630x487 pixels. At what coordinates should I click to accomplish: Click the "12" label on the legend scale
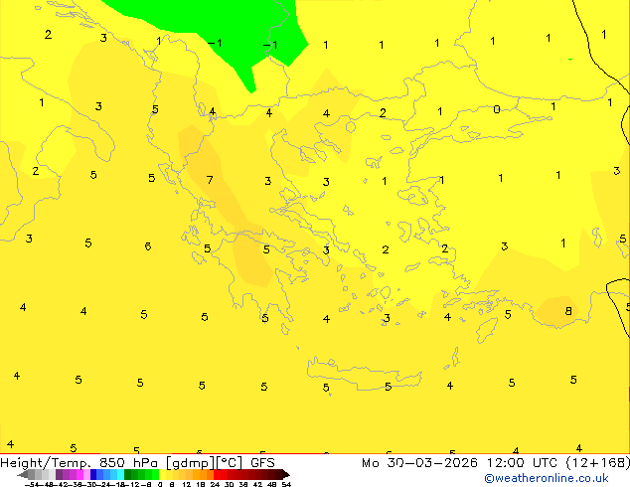187,484
